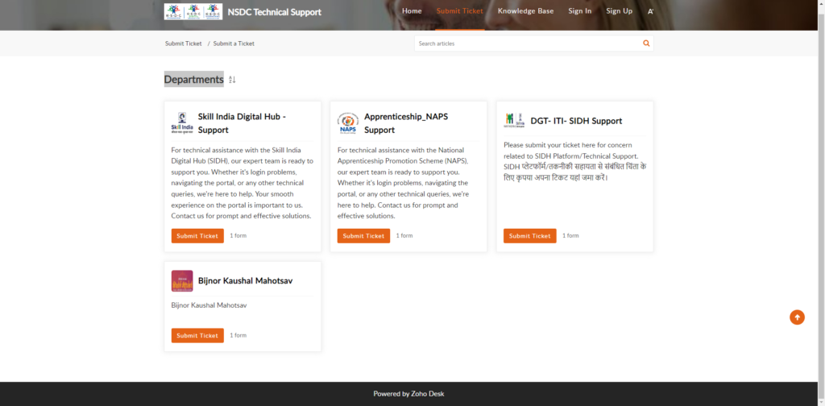The height and width of the screenshot is (406, 825).
Task: Submit Ticket for Skill India Digital Hub
Action: tap(197, 235)
